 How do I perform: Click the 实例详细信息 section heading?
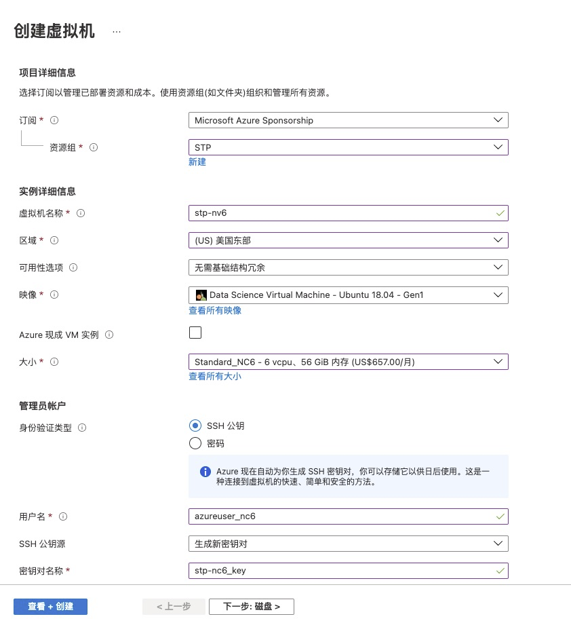coord(47,191)
